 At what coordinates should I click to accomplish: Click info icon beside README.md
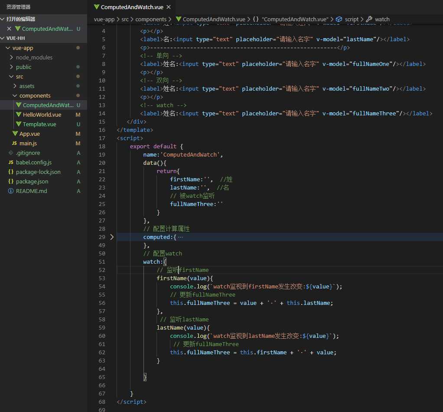(11, 191)
